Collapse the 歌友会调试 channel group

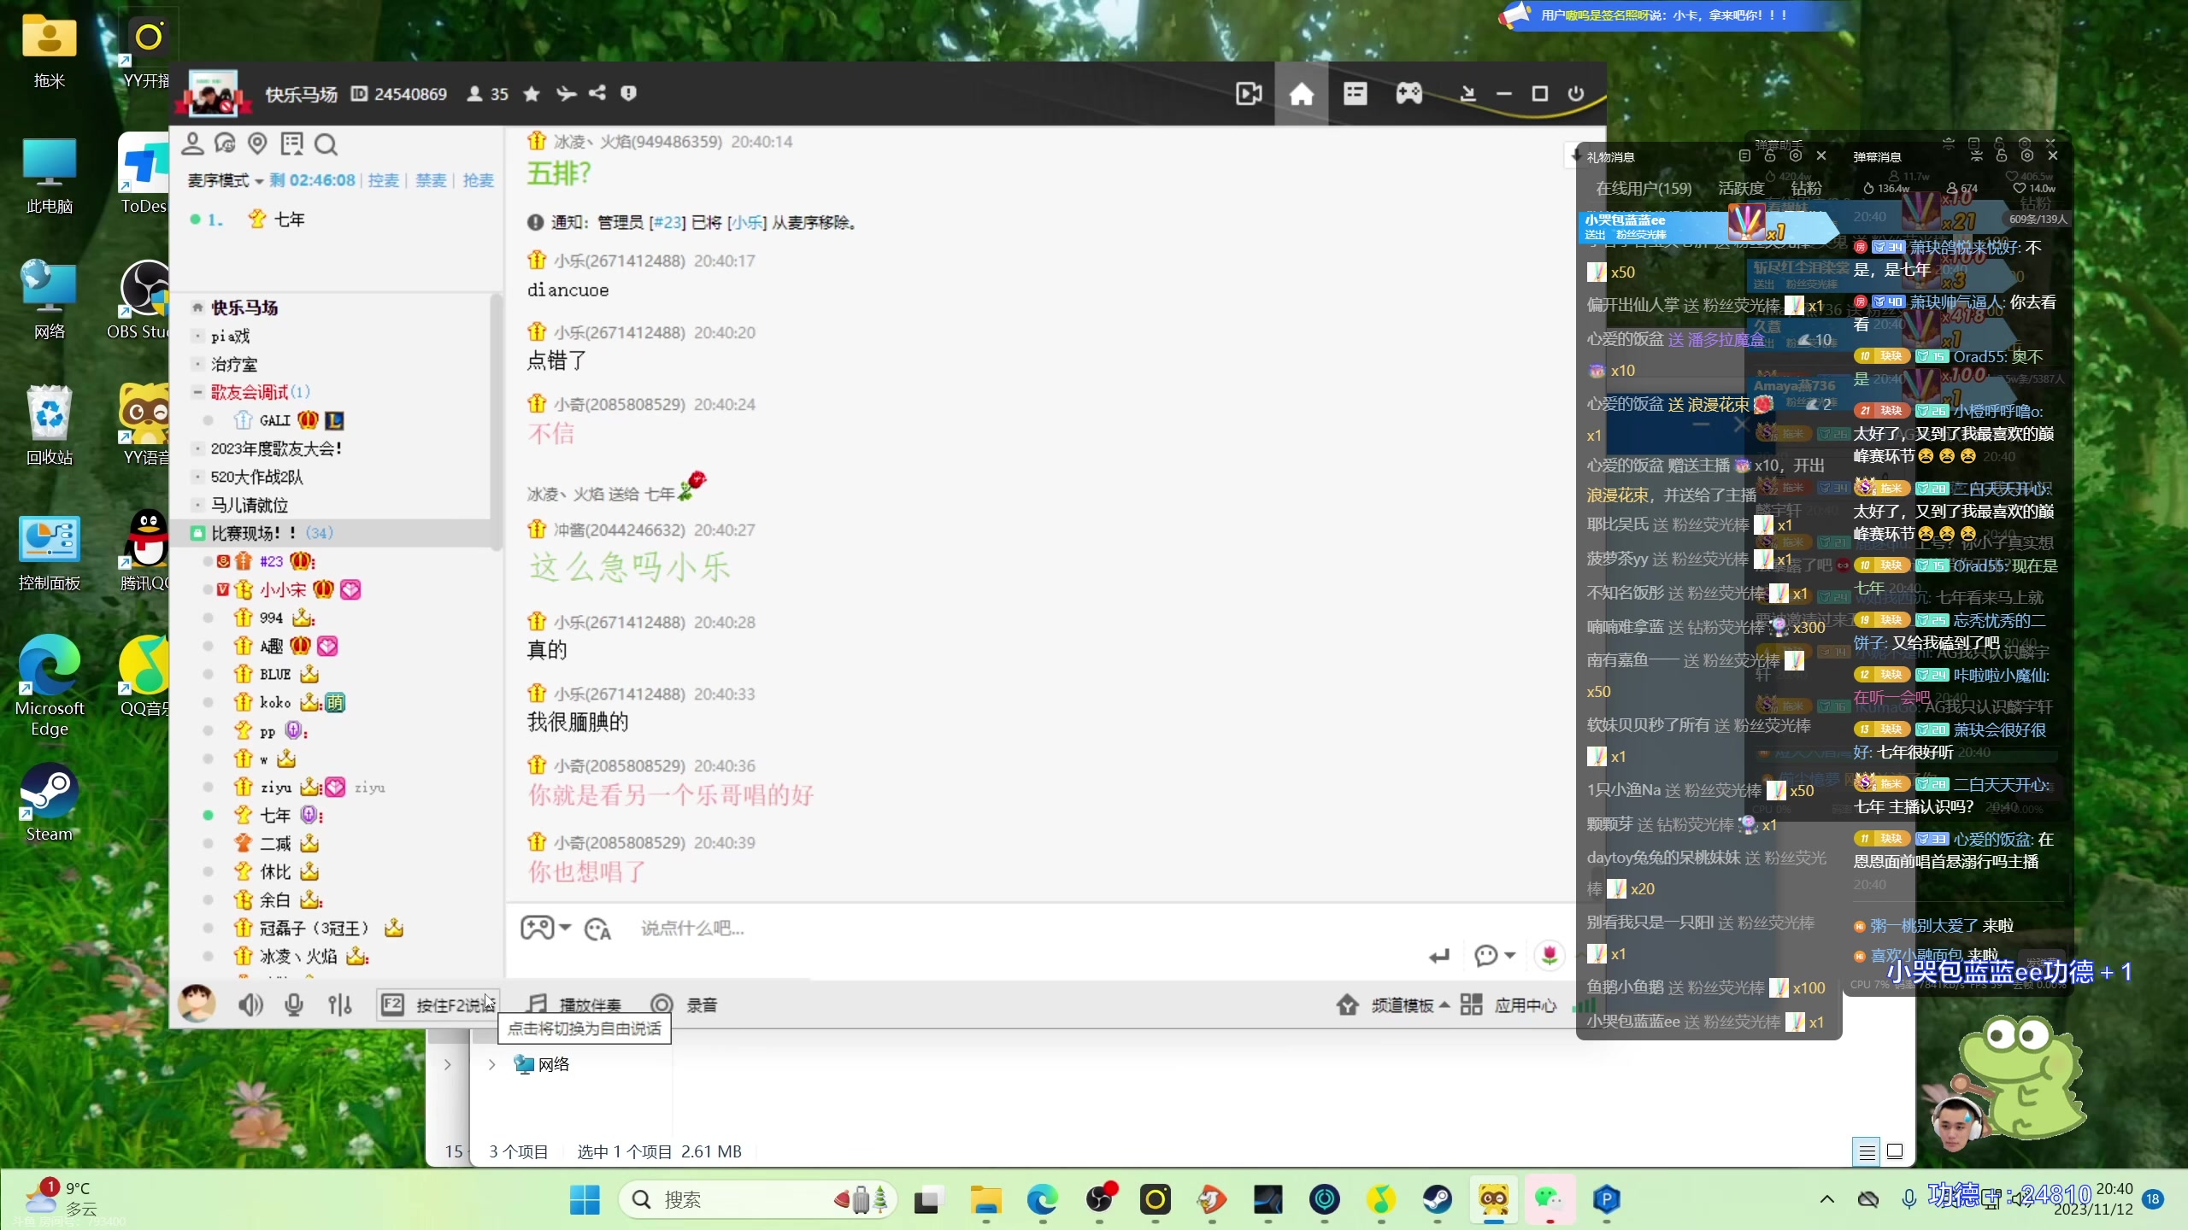point(197,392)
